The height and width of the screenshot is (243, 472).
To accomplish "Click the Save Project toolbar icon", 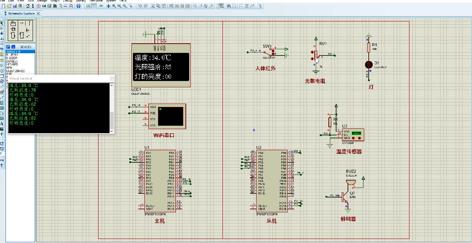I will coord(15,5).
